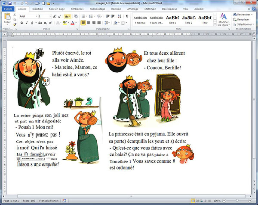Toggle italic text formatting

tap(26, 23)
